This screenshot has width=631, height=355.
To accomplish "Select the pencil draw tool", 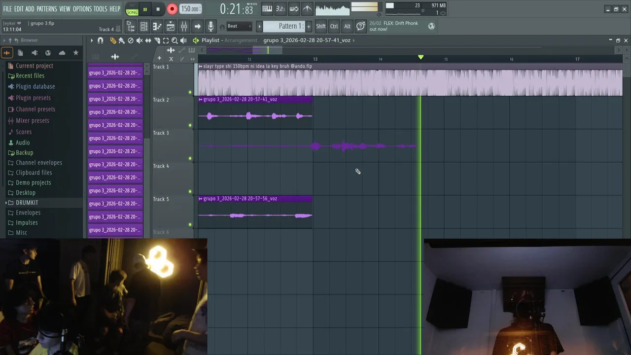I will (x=113, y=40).
